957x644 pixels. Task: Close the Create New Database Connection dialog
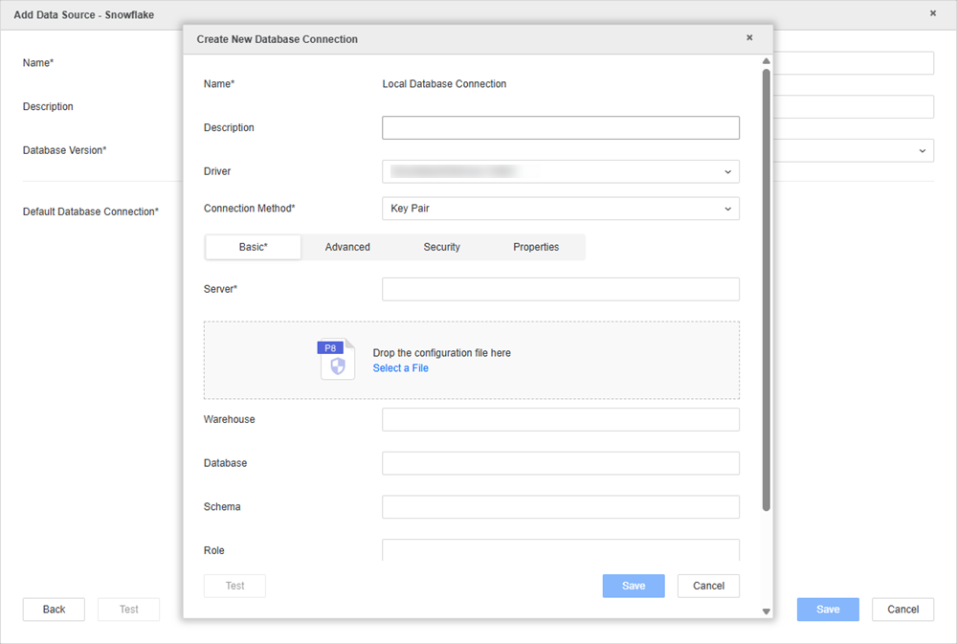(x=749, y=38)
